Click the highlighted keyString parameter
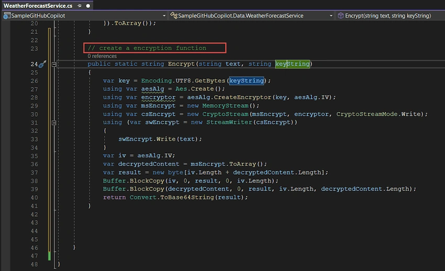Image resolution: width=445 pixels, height=271 pixels. [x=292, y=64]
